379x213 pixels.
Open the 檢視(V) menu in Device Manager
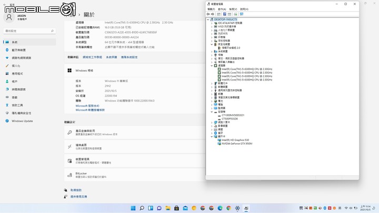point(233,9)
